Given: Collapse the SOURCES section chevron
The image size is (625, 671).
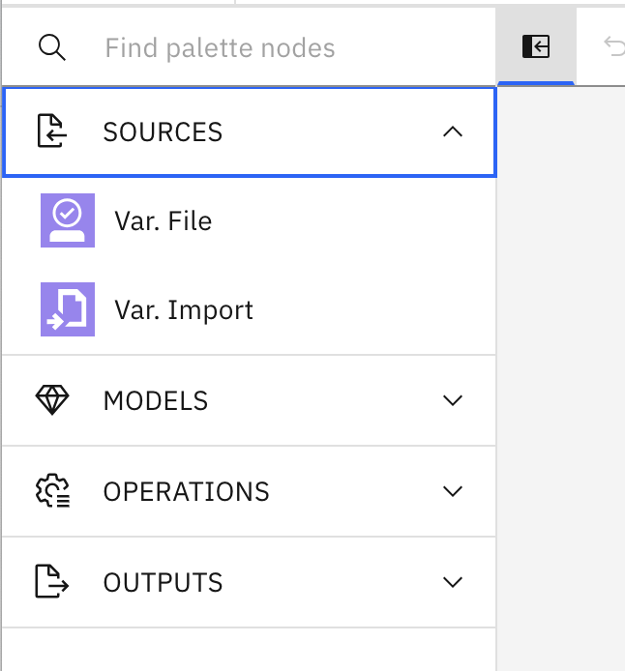Looking at the screenshot, I should click(x=453, y=131).
